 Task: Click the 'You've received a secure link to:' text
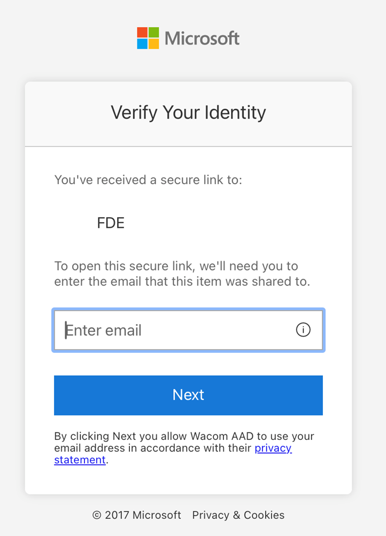[x=148, y=180]
